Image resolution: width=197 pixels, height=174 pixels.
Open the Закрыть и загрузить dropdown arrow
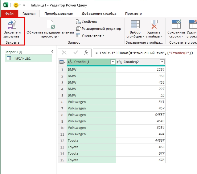click(x=21, y=37)
